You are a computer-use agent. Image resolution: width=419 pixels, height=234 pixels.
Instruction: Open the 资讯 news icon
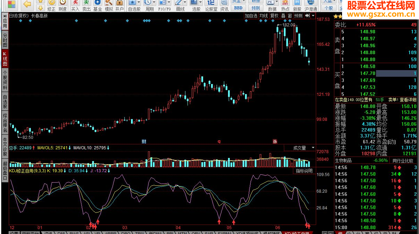[224, 6]
